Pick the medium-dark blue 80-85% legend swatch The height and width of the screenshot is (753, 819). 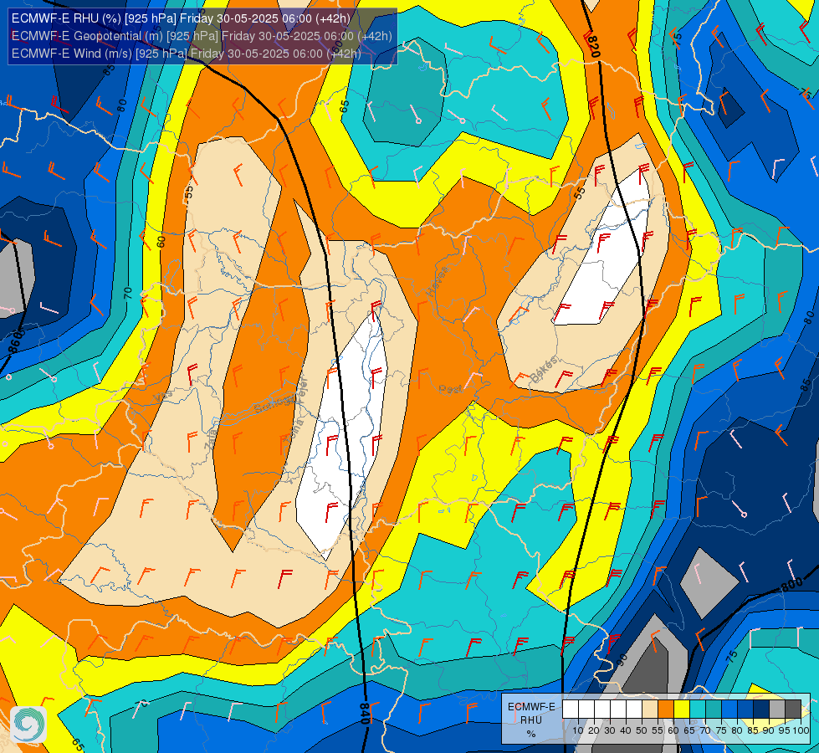coord(745,709)
